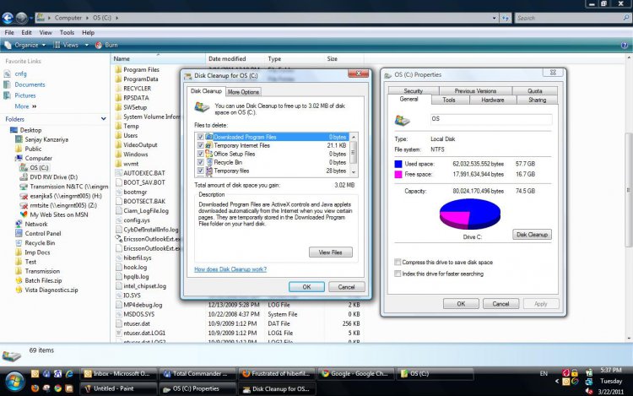Select the Windows folder in file list
The width and height of the screenshot is (633, 396).
pos(136,155)
